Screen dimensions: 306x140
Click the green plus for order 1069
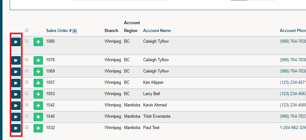point(38,72)
